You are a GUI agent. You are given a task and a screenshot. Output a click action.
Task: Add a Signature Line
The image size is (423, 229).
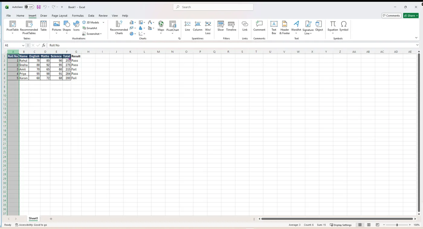click(308, 27)
